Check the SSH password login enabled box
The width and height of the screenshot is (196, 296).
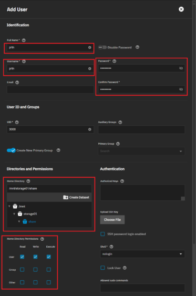coord(102,234)
